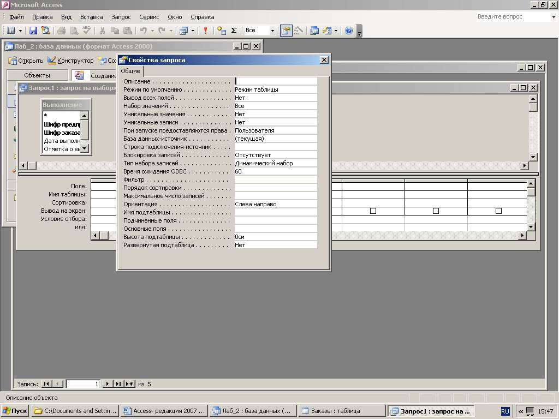The image size is (559, 419).
Task: Click the Описание property field
Action: [276, 81]
